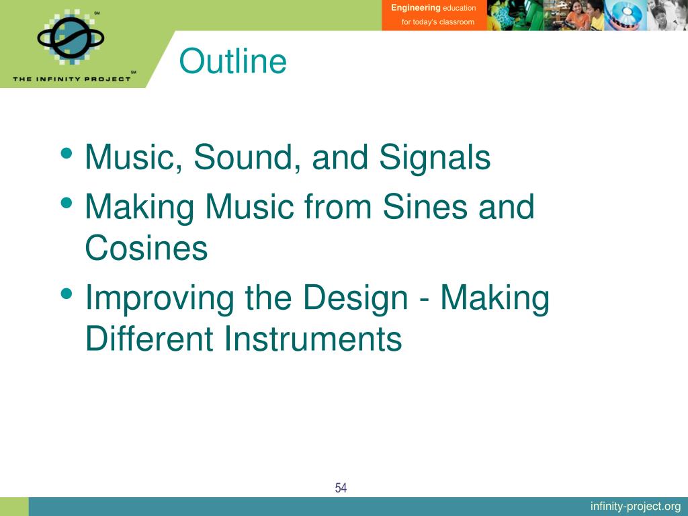Click the word 'Cosines'
Viewport: 688px width, 516px height.
pos(146,248)
